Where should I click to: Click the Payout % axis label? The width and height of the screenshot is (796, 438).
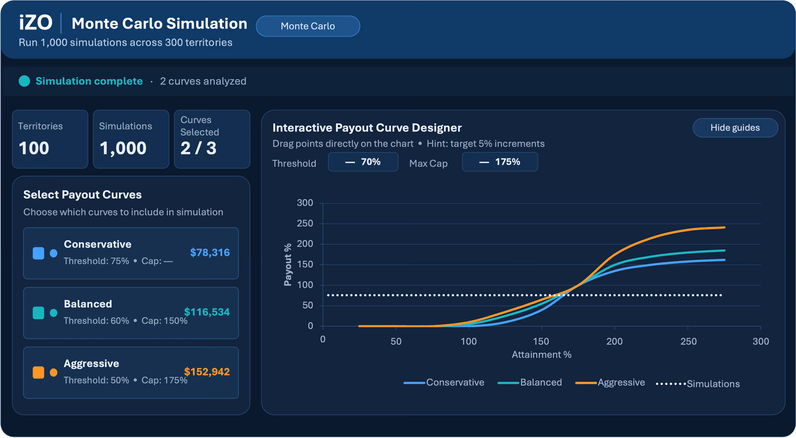point(288,265)
